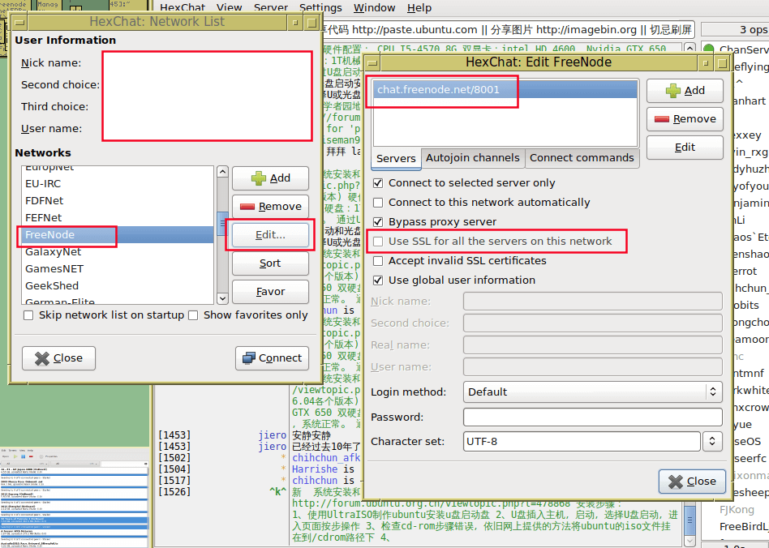Click nick chihchun_afk in chat log
Screen dimensions: 769x548
326,458
